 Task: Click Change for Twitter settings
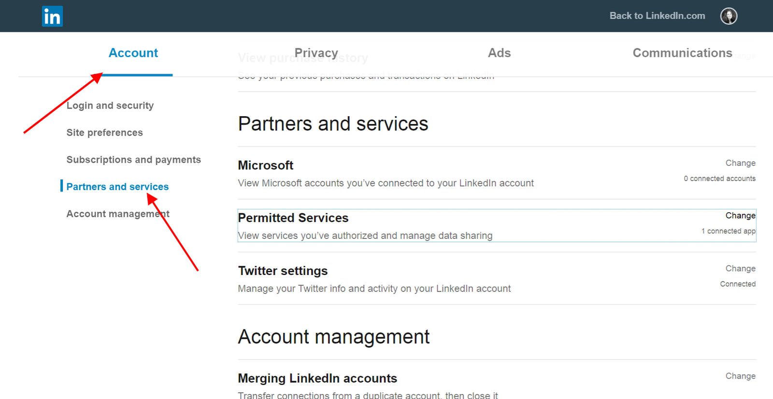741,268
